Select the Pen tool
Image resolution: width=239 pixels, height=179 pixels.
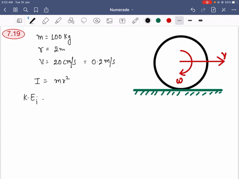coord(32,21)
